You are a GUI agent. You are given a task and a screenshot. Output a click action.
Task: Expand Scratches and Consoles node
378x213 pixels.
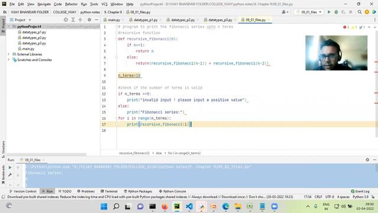pyautogui.click(x=9, y=60)
